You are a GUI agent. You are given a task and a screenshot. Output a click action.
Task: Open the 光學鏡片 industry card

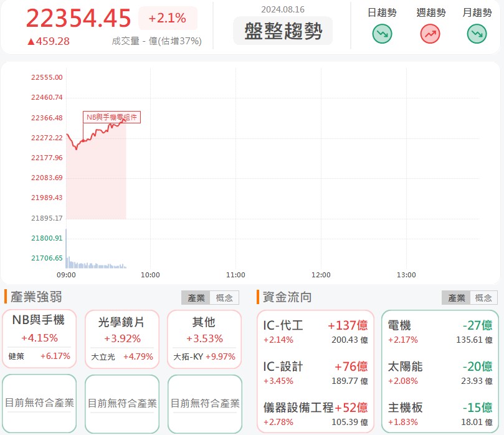(x=122, y=339)
